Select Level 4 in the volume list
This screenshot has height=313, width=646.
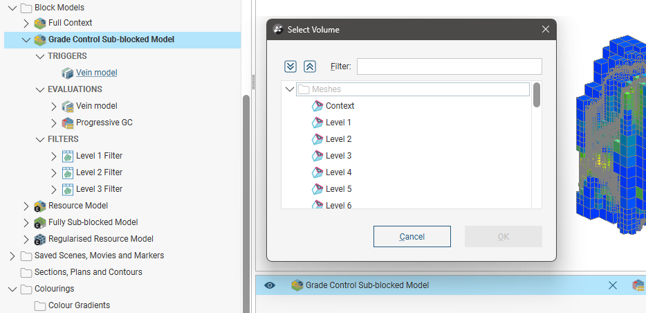click(338, 172)
